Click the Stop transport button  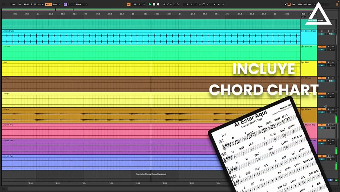[154, 4]
